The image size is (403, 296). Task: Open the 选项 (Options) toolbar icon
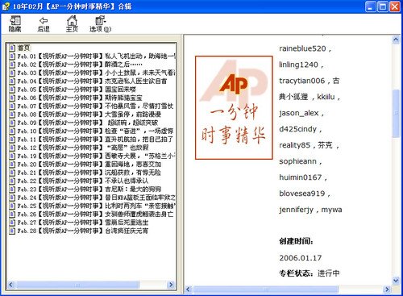101,21
